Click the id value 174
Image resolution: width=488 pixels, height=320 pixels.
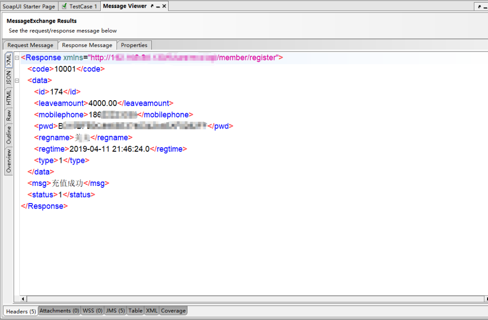tap(56, 92)
